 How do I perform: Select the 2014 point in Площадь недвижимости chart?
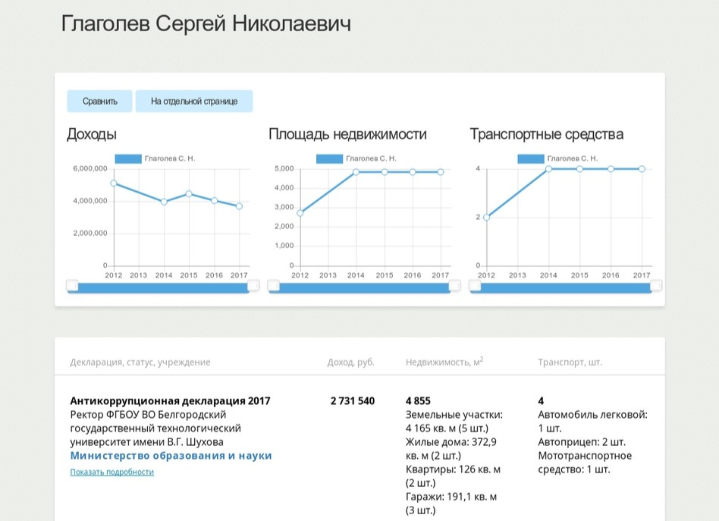356,172
